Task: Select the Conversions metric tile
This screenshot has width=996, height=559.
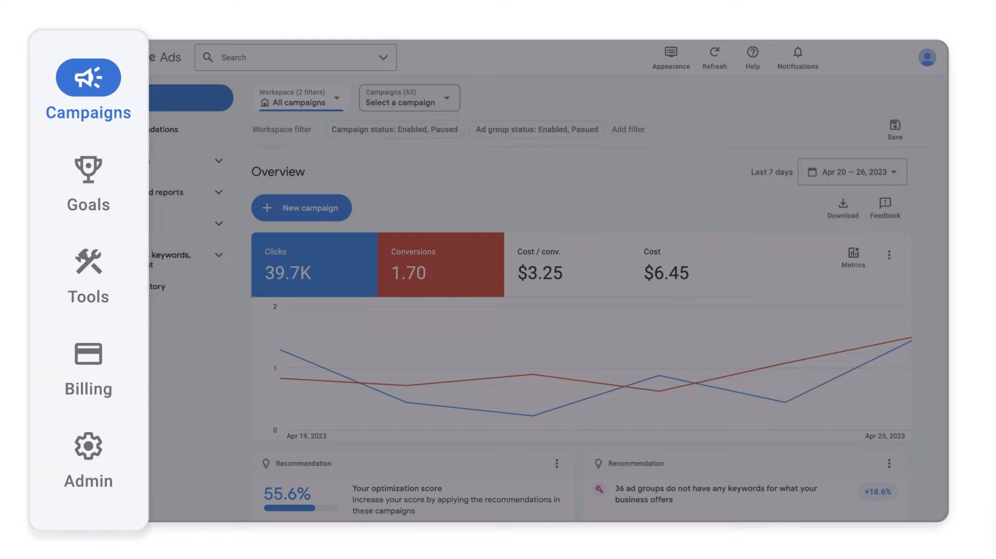Action: tap(440, 265)
